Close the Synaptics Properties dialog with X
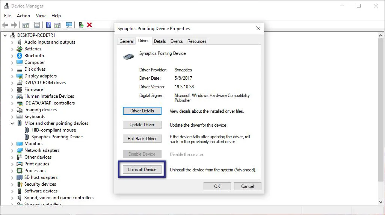The image size is (385, 215). click(258, 28)
